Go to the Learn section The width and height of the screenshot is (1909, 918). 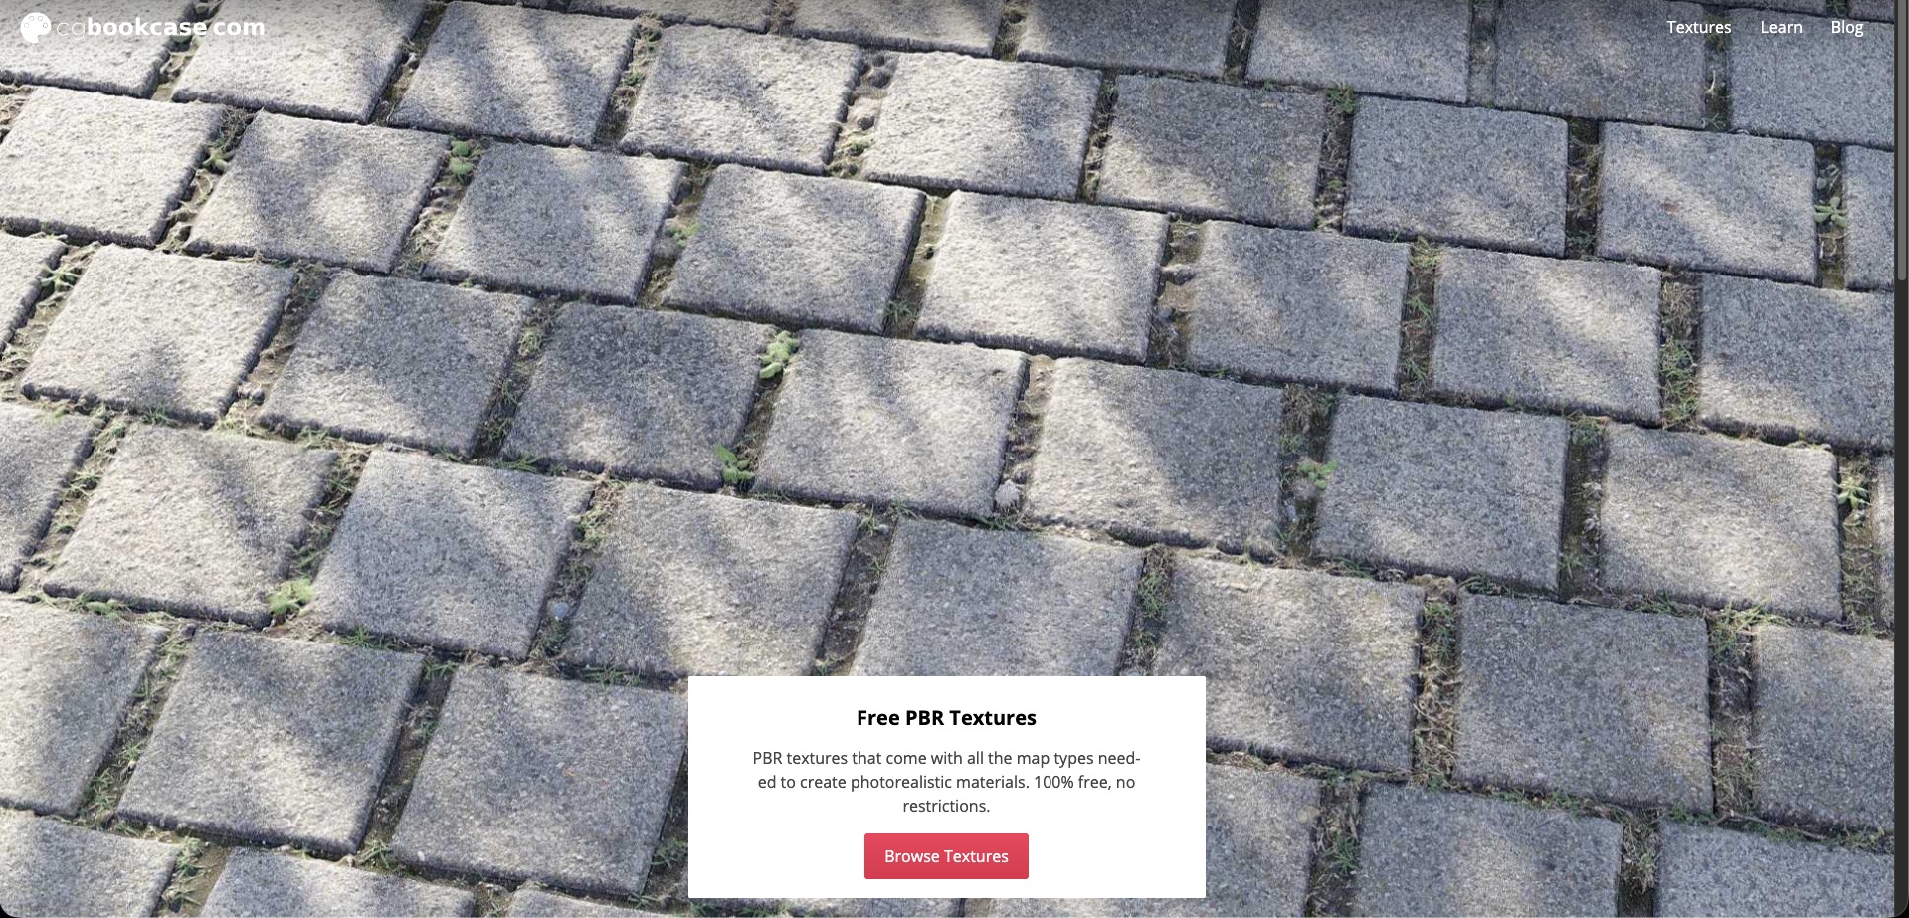(1781, 27)
